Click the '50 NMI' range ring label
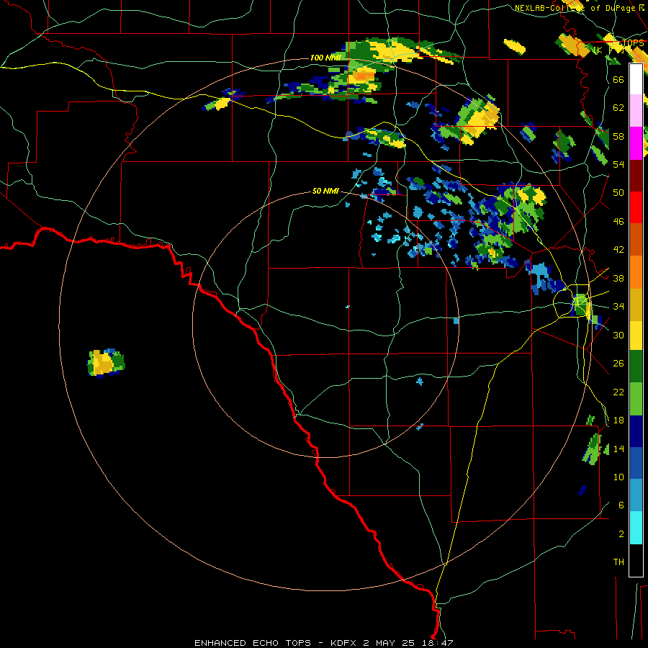 pos(325,191)
